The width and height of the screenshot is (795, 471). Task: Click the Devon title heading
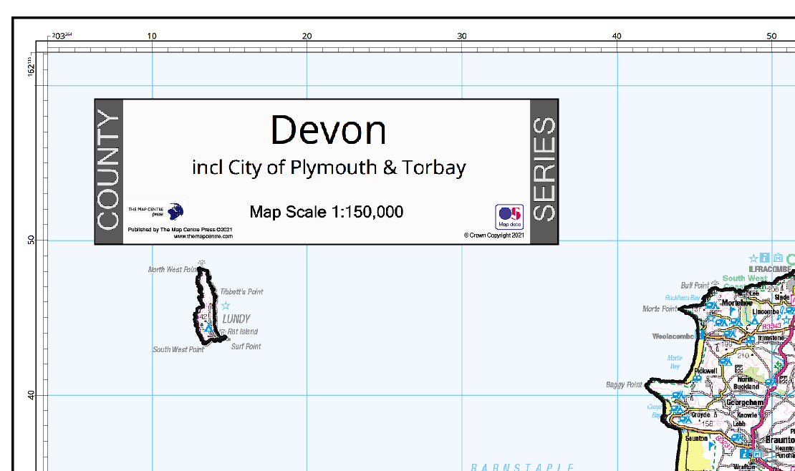pyautogui.click(x=329, y=130)
